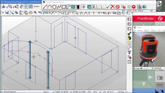Open the dropdown arrow beside undo
This screenshot has height=93, width=165.
pyautogui.click(x=43, y=13)
